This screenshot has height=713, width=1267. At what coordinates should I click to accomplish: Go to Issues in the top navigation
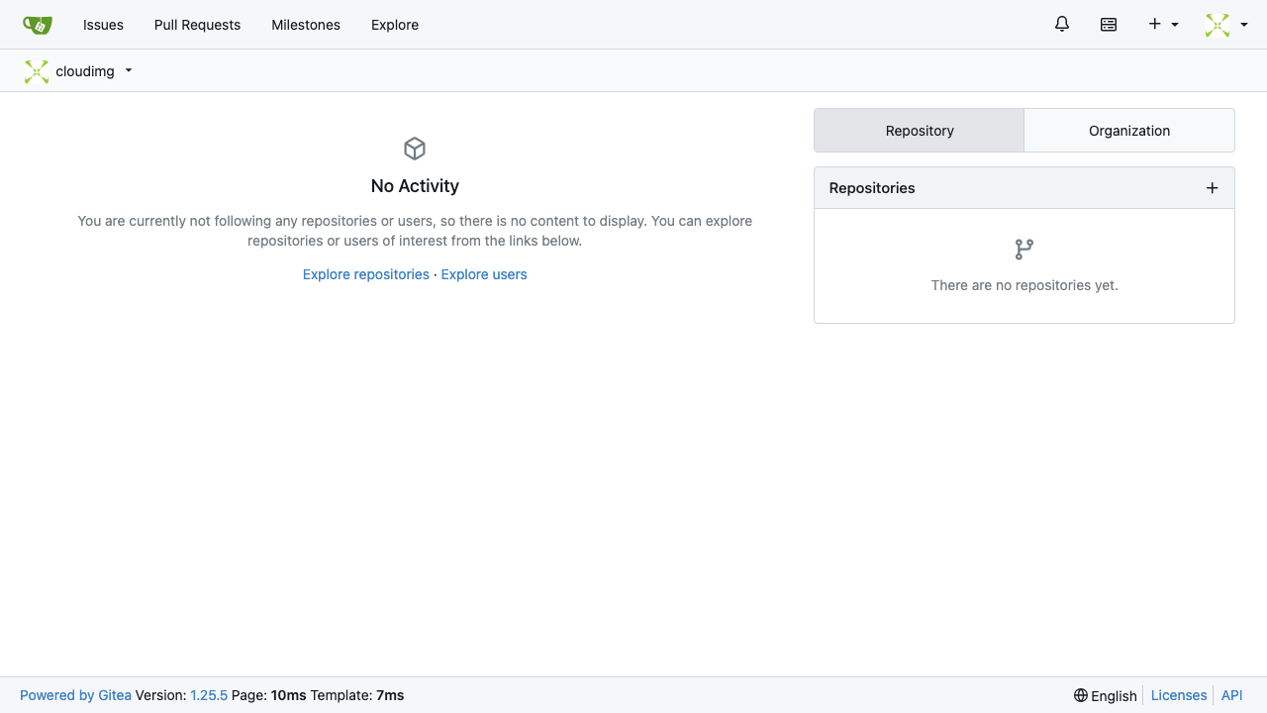pyautogui.click(x=103, y=25)
